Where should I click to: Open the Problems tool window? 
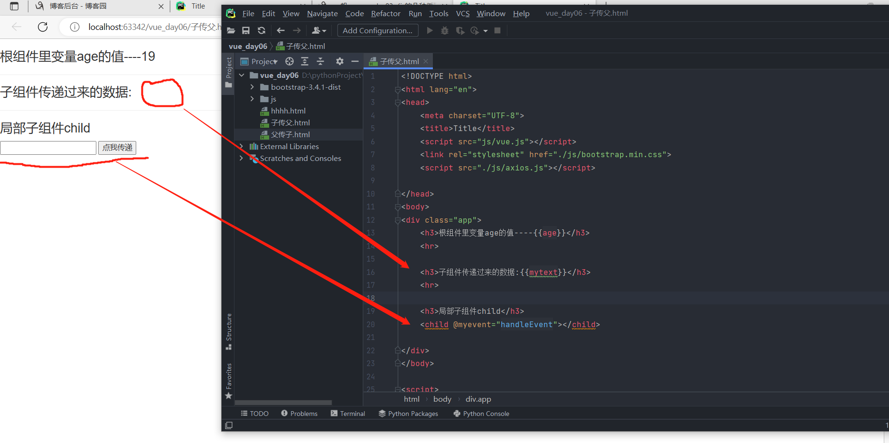click(x=299, y=414)
